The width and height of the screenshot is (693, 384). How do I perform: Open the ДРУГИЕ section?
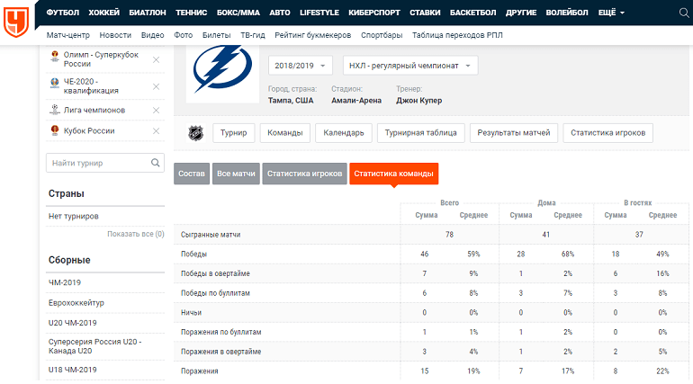pyautogui.click(x=521, y=13)
